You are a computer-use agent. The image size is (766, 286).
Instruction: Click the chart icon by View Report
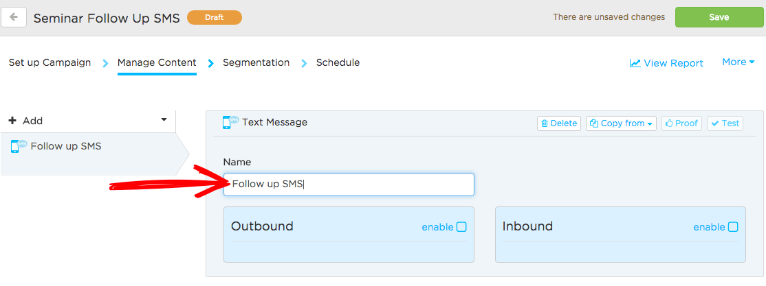coord(635,63)
